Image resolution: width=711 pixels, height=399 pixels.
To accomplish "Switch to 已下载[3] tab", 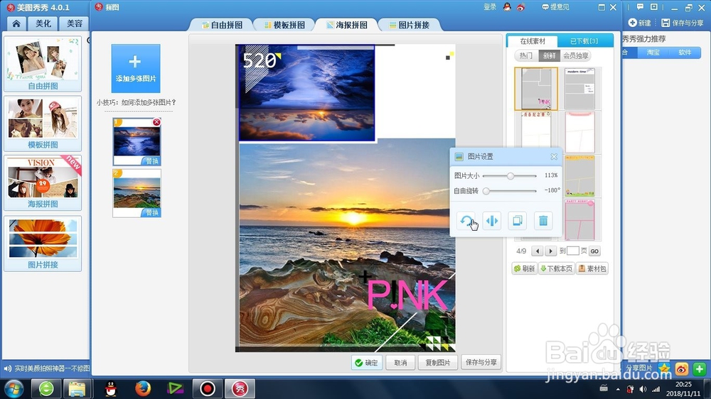I will 584,40.
